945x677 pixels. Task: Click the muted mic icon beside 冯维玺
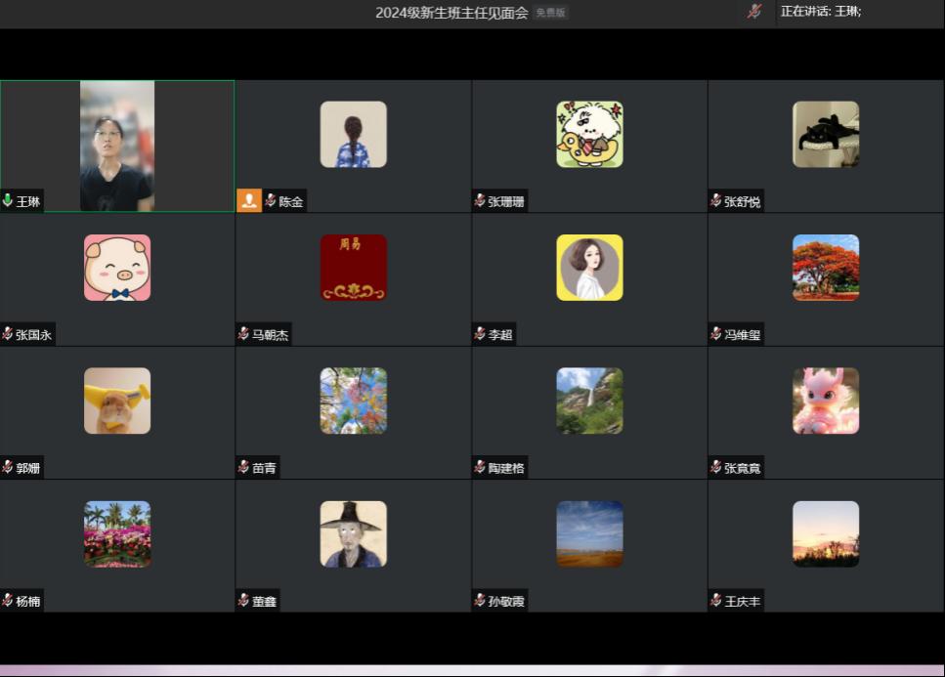tap(716, 334)
